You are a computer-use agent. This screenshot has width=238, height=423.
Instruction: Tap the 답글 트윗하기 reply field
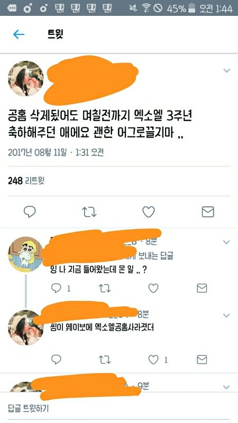[119, 408]
